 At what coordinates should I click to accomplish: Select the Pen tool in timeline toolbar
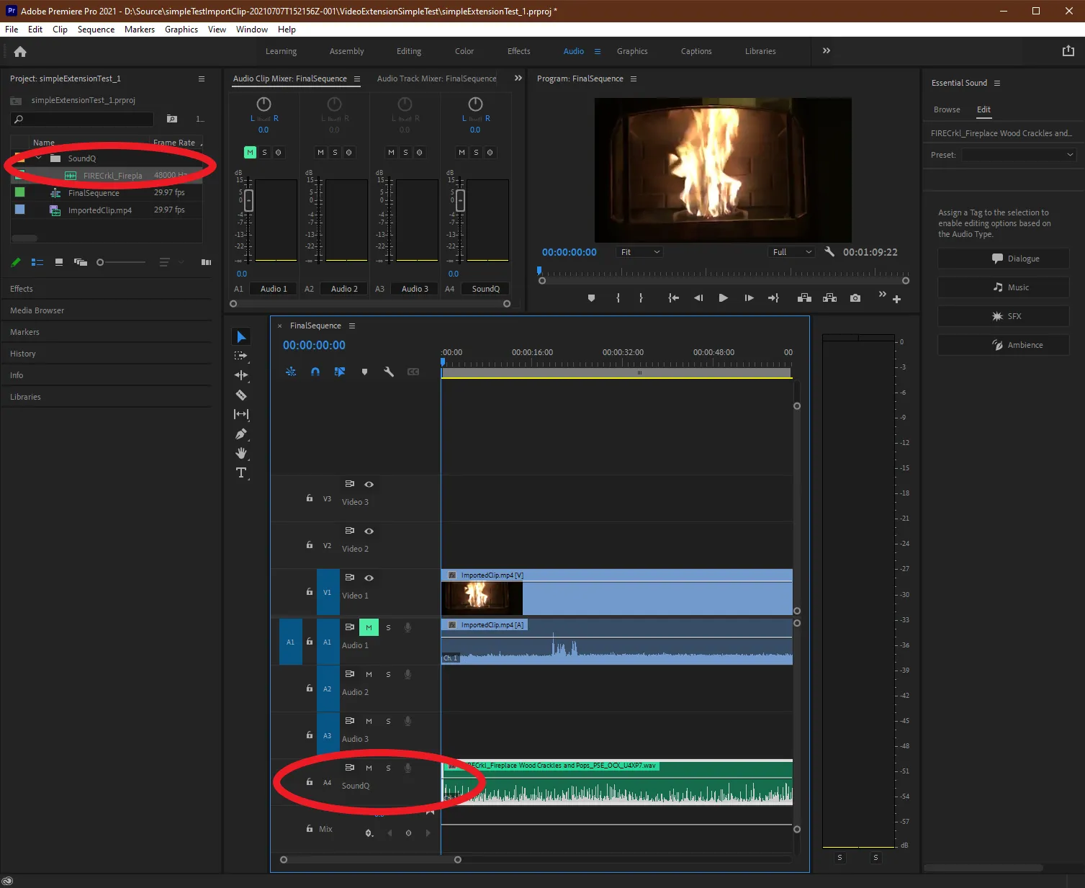tap(241, 434)
